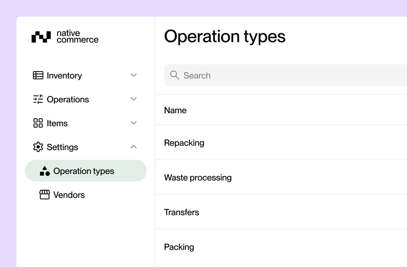Click the Vendors storefront icon
The height and width of the screenshot is (267, 407).
[x=45, y=195]
